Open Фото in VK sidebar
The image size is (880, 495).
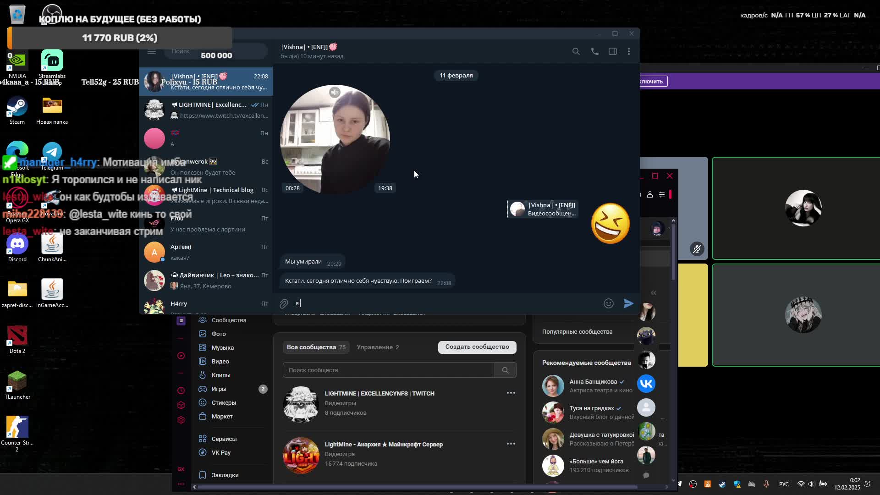pyautogui.click(x=219, y=334)
